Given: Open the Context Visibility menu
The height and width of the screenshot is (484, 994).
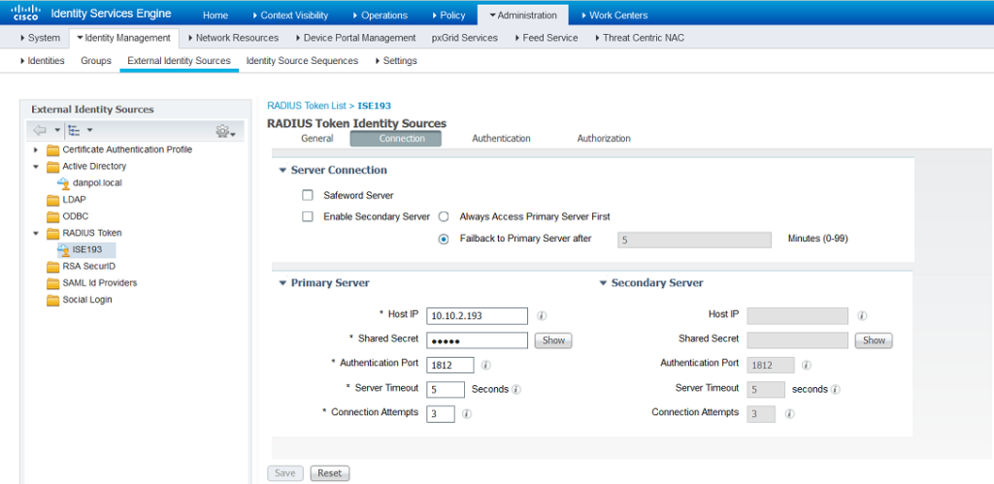Looking at the screenshot, I should pyautogui.click(x=290, y=16).
